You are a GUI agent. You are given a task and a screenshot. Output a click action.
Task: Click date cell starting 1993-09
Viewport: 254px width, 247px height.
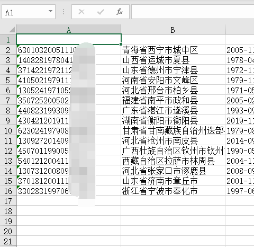[240, 110]
